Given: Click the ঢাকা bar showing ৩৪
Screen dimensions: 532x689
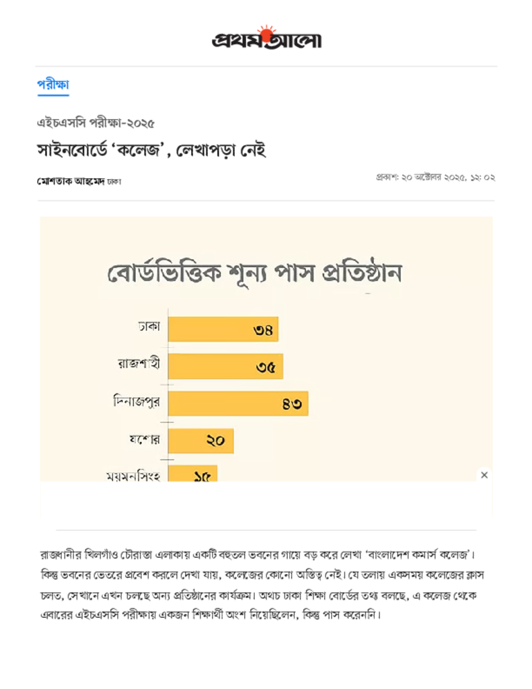Looking at the screenshot, I should coord(223,330).
